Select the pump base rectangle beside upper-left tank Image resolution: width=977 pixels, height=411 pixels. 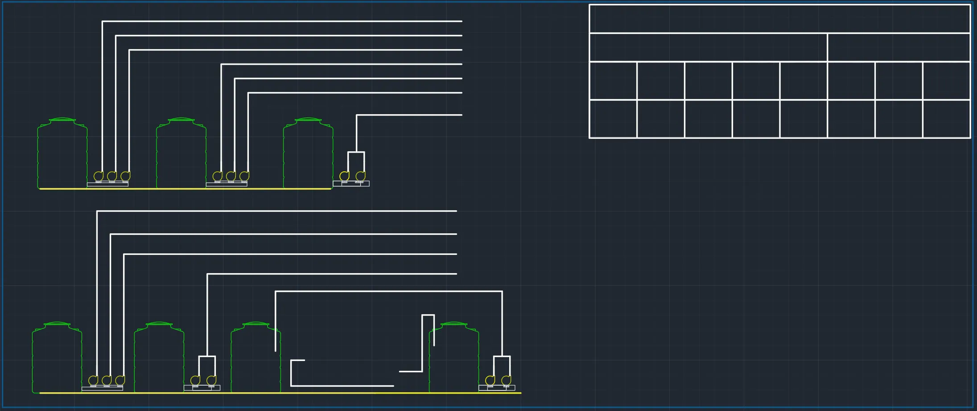(107, 184)
